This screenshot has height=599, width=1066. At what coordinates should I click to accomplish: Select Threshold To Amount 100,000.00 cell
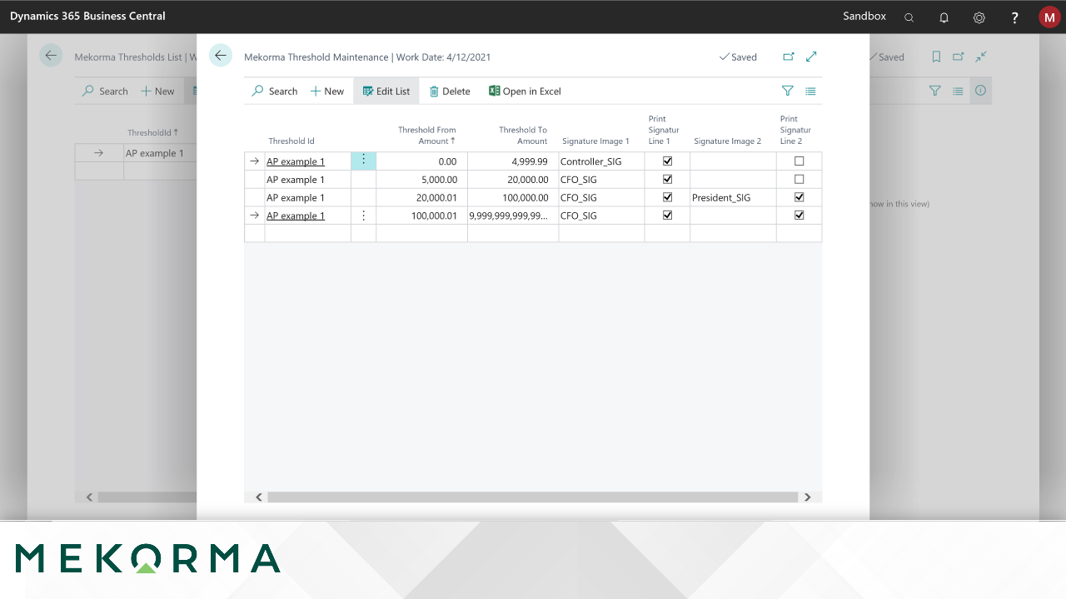[x=513, y=197]
